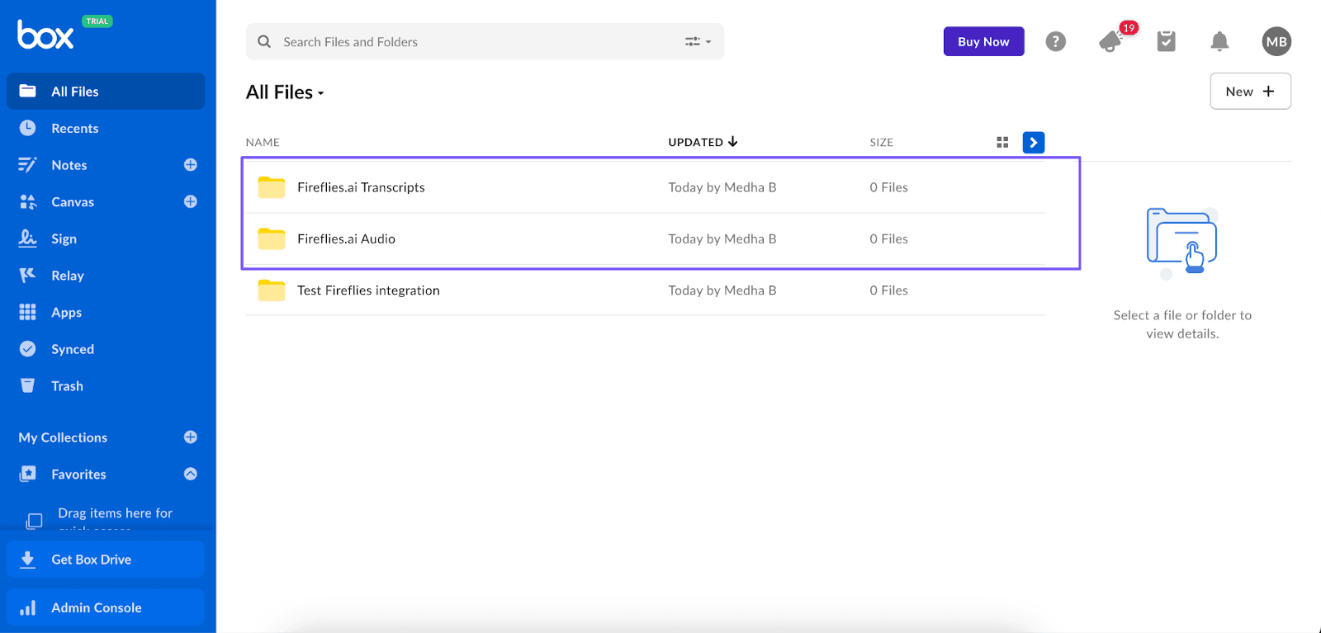Sort by Name column header

click(263, 142)
